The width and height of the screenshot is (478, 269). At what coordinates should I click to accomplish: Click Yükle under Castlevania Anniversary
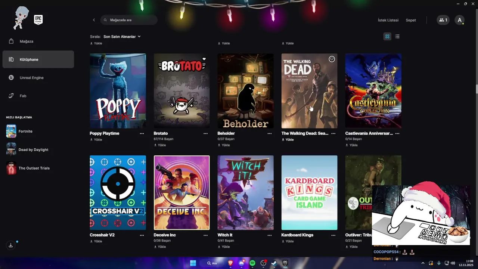point(351,145)
